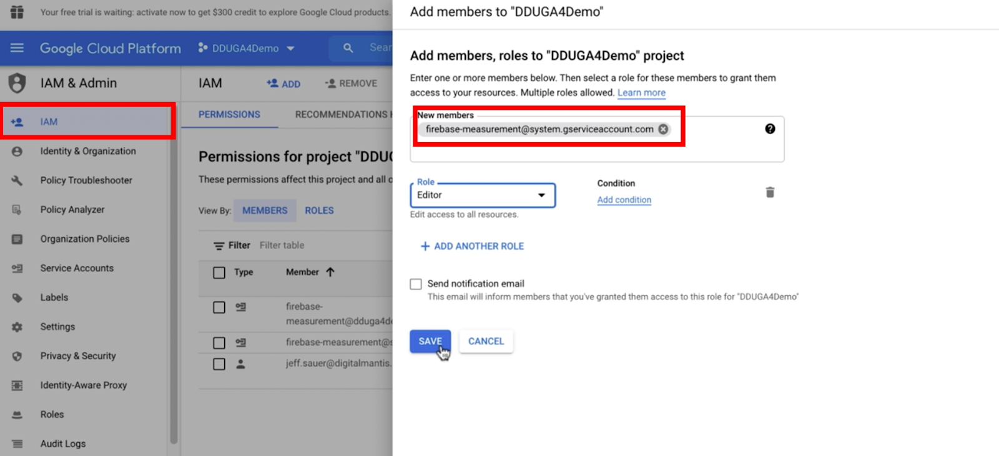
Task: Click service account icon in firebase-measurement@dduga4 row
Action: (x=240, y=307)
